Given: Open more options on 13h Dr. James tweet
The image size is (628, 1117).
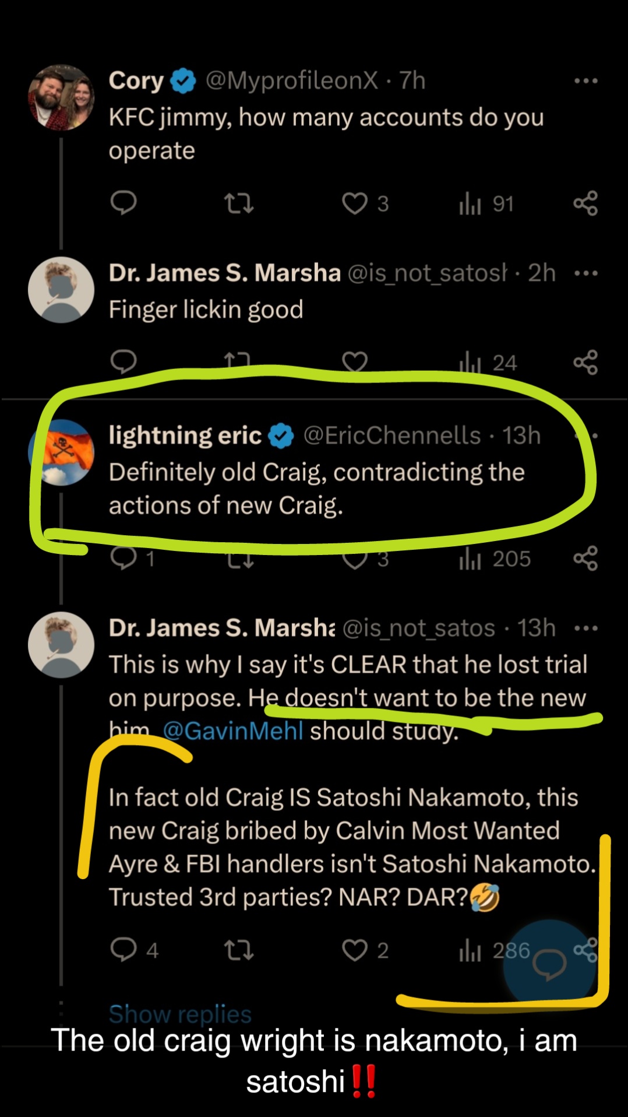Looking at the screenshot, I should pos(585,628).
